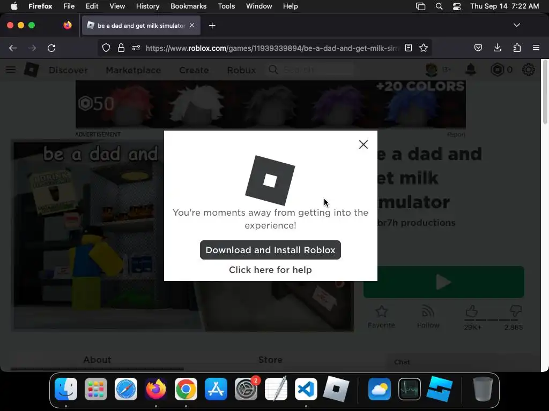Open the History menu
The width and height of the screenshot is (549, 411).
[x=147, y=6]
